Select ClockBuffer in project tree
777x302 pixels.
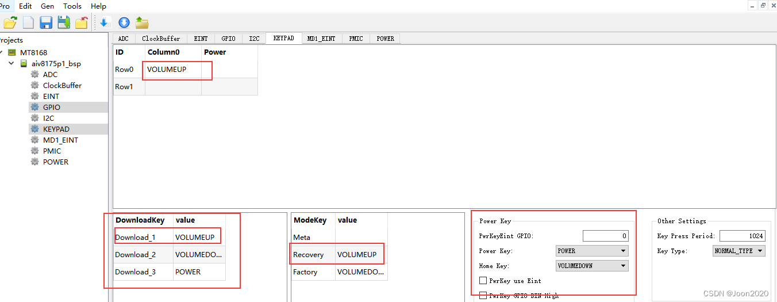[x=62, y=86]
